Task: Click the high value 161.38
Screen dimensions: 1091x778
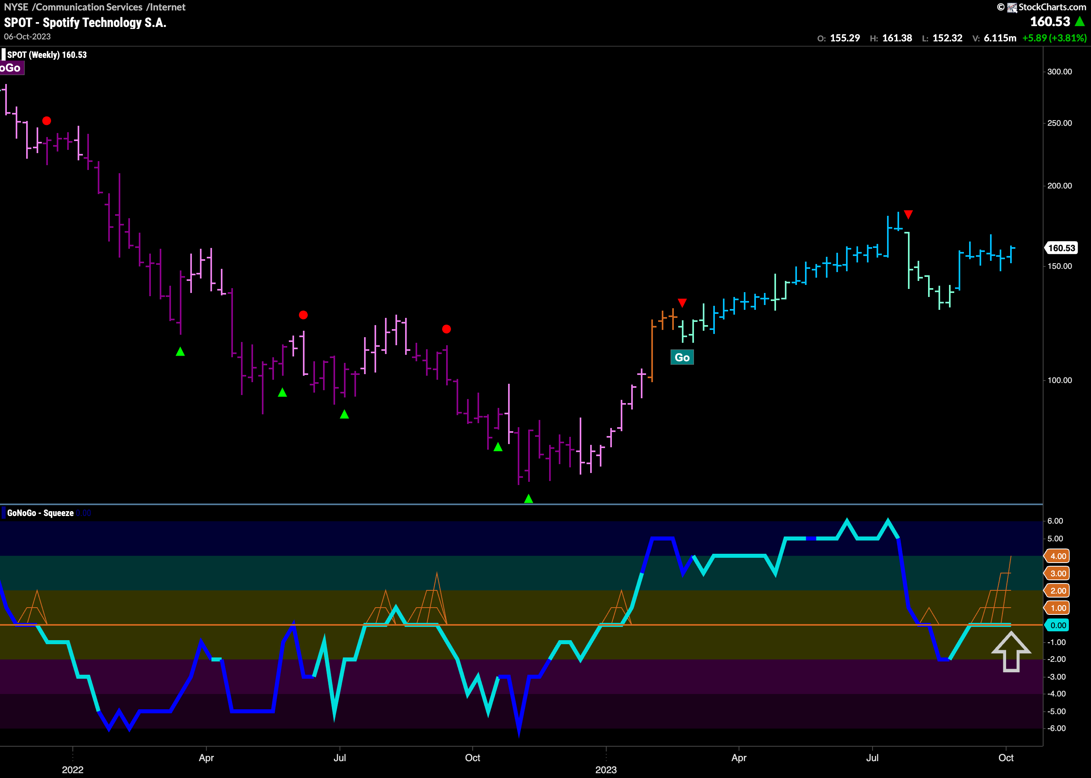Action: click(x=897, y=38)
